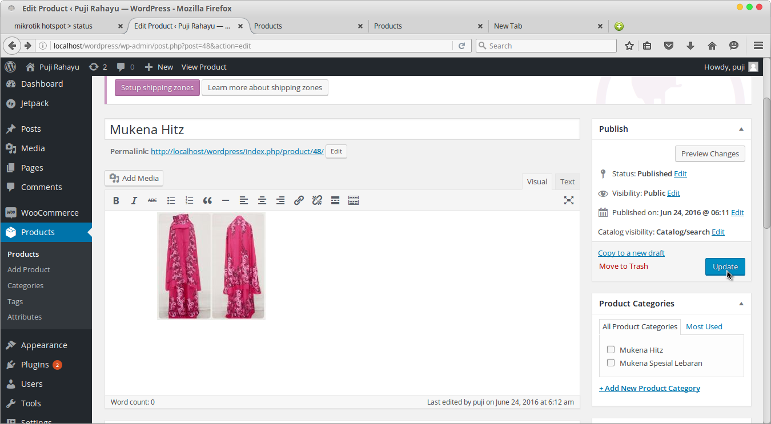The image size is (771, 424).
Task: Select the pink mukena product image
Action: (x=211, y=265)
